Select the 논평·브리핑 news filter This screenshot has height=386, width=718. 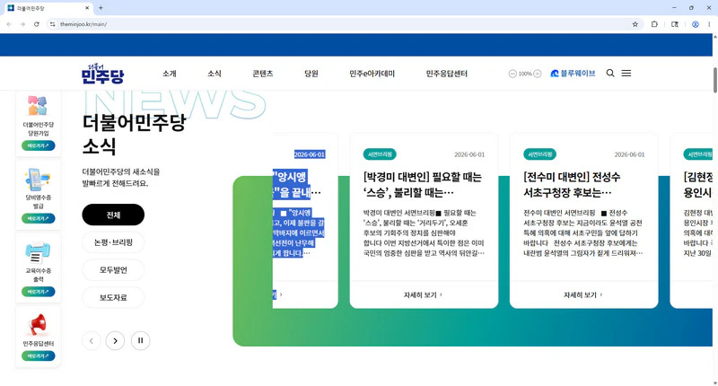(x=113, y=242)
